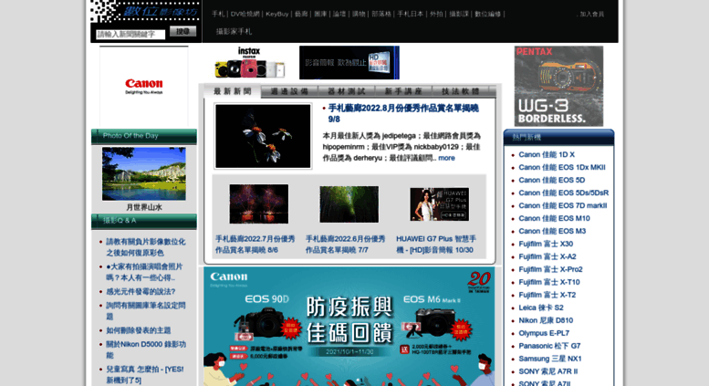Open the instax cameras banner
This screenshot has width=709, height=386.
pyautogui.click(x=249, y=62)
